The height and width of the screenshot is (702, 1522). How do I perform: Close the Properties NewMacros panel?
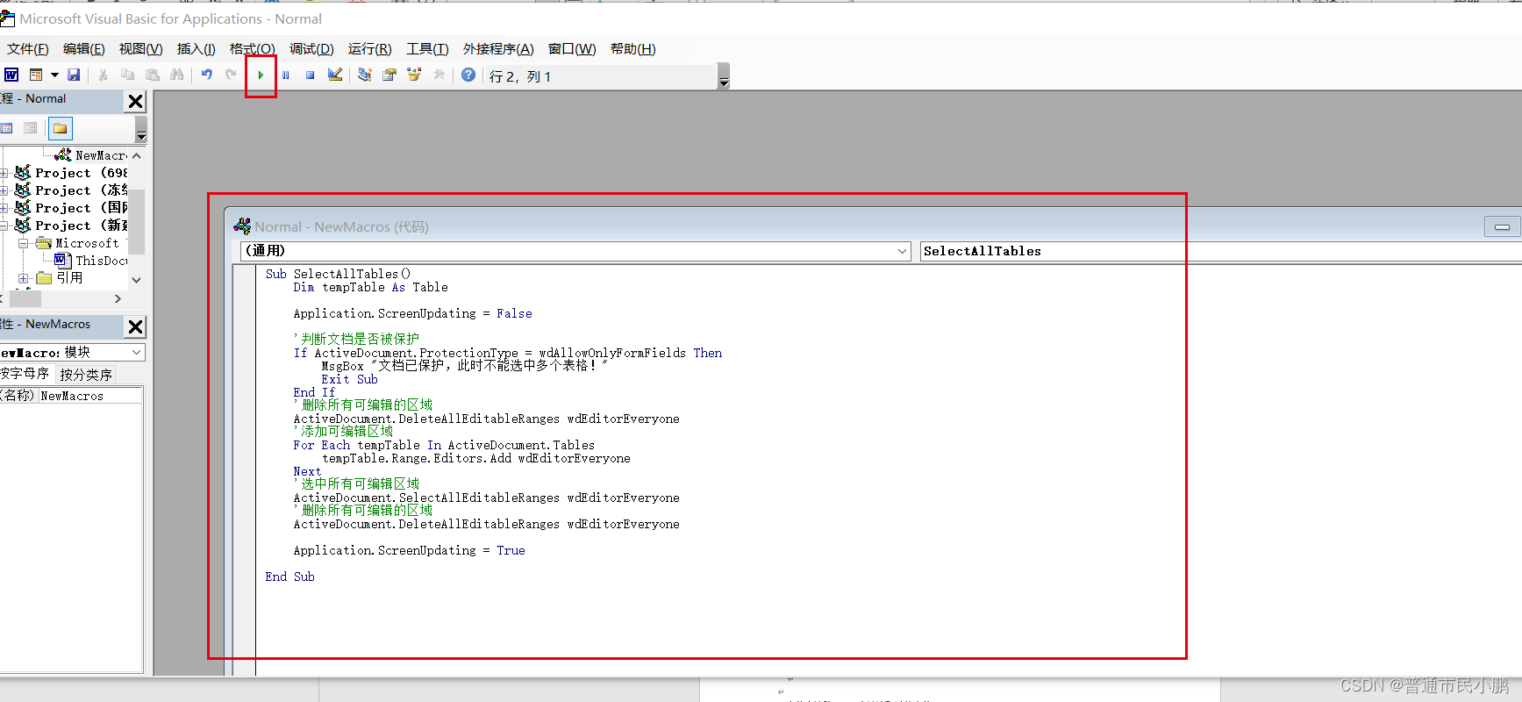coord(136,326)
